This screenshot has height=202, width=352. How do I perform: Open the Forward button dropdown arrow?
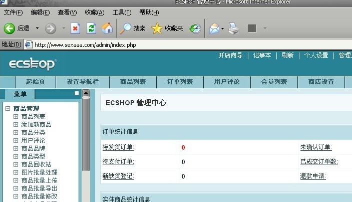pos(64,28)
